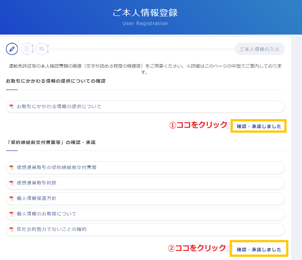Open お取引にかかわる情報の提供について document
Image resolution: width=302 pixels, height=260 pixels.
[x=145, y=106]
